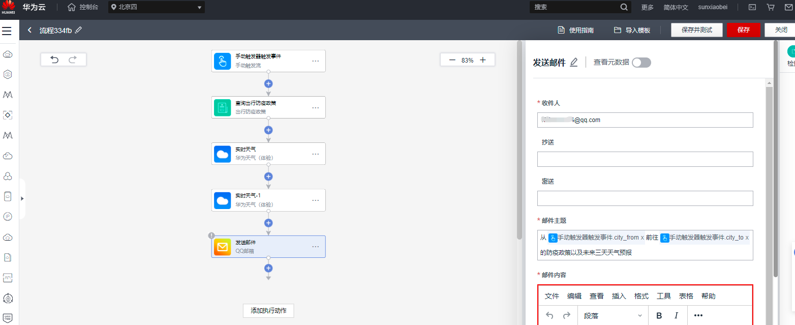Open the 工具 editor menu

point(664,296)
